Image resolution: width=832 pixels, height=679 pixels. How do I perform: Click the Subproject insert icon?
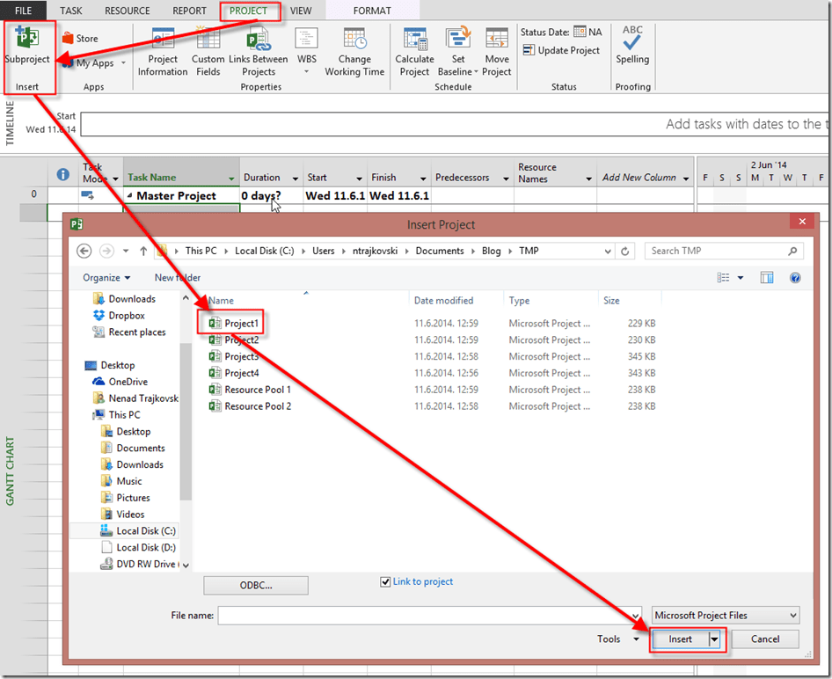click(26, 40)
